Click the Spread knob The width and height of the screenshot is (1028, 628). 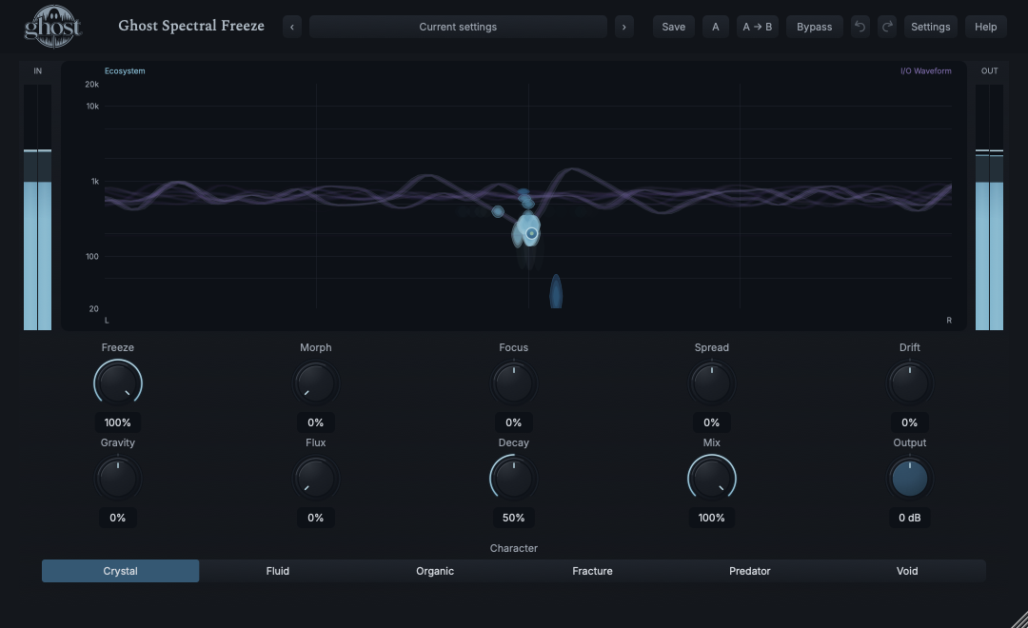711,383
